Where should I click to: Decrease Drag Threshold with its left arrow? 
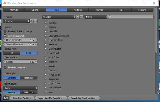(x=5, y=40)
